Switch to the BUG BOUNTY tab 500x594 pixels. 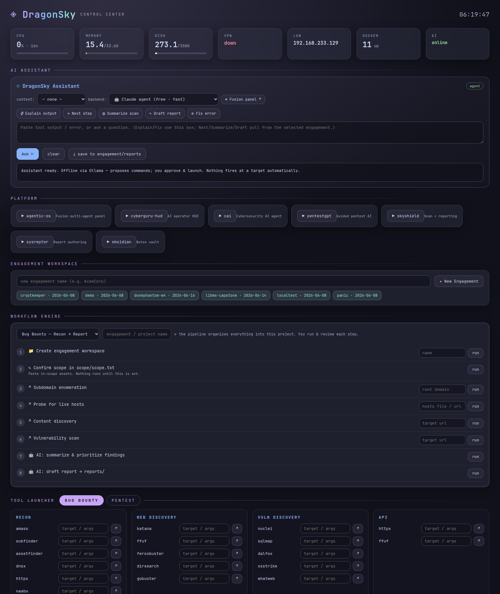click(82, 500)
